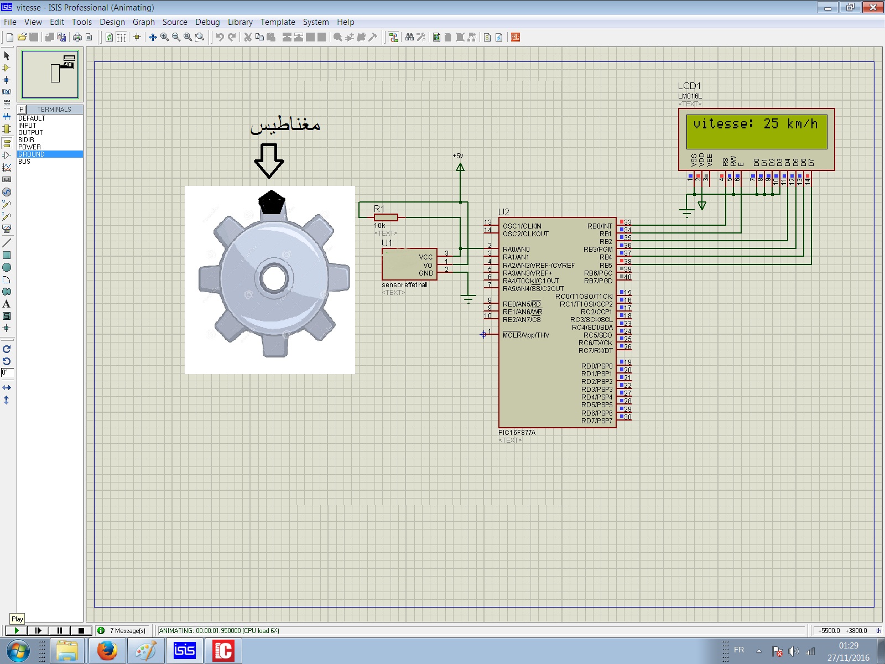Open the Debug menu

pyautogui.click(x=207, y=22)
